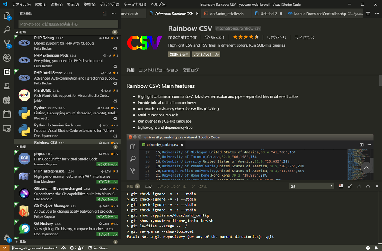Image resolution: width=382 pixels, height=251 pixels.
Task: Click new_add_manualdownload* branch in status bar
Action: pyautogui.click(x=34, y=248)
